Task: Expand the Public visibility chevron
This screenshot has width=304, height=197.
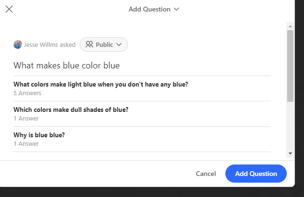Action: point(119,45)
